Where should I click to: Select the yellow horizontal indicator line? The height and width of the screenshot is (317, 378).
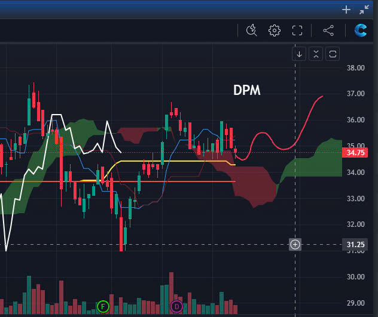tap(179, 161)
